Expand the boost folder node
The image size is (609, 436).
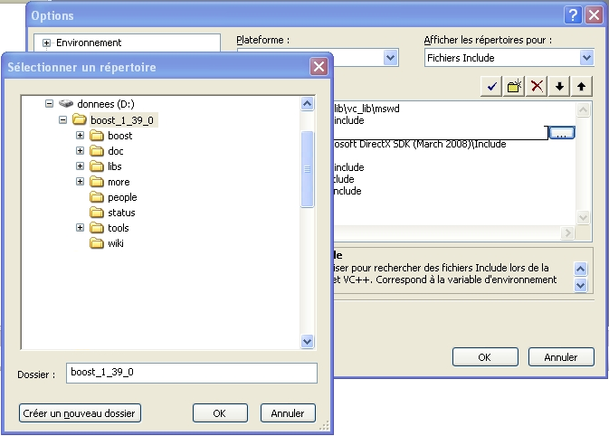80,136
